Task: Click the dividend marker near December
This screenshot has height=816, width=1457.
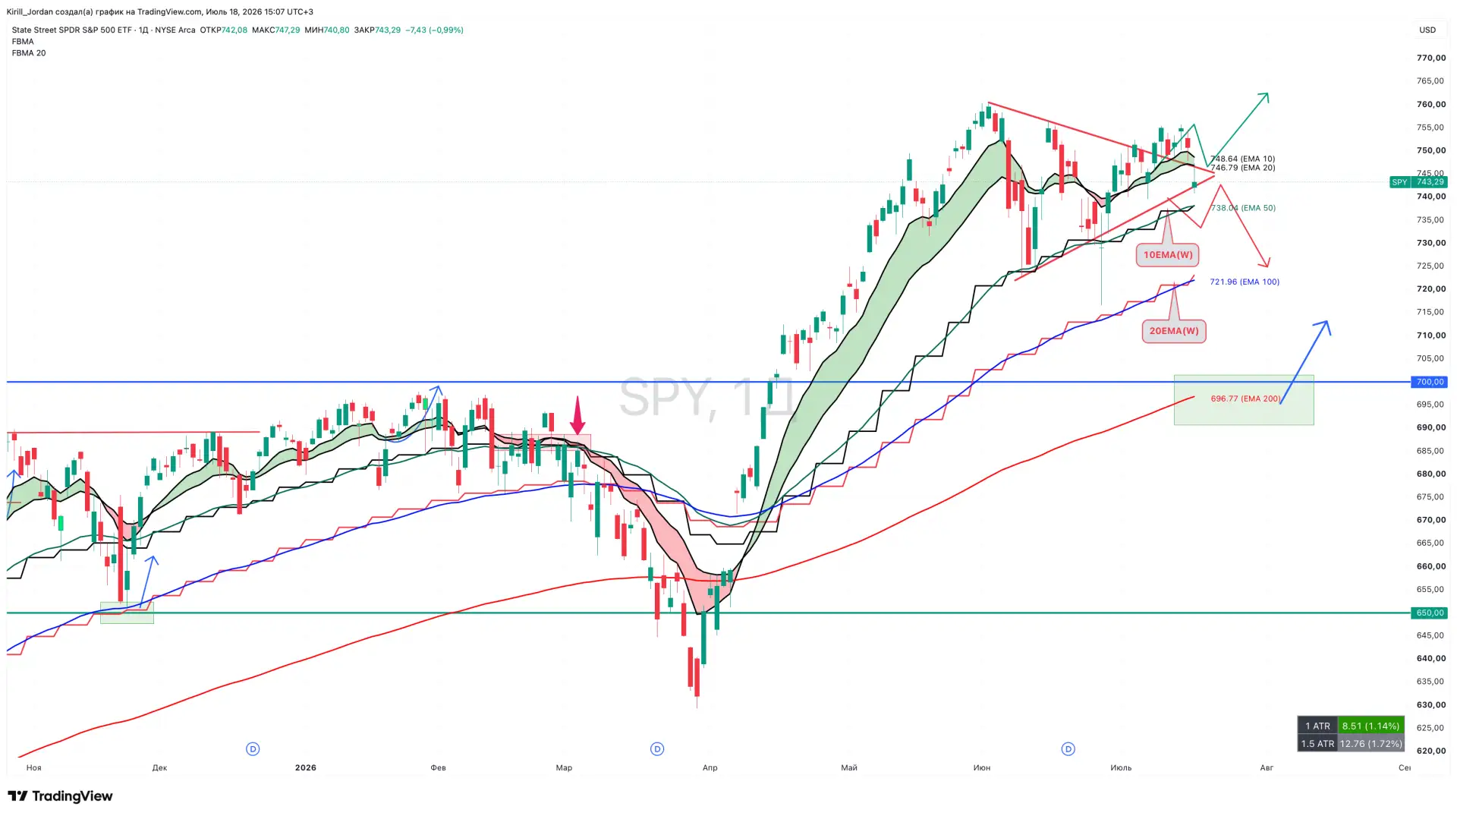Action: pos(253,749)
